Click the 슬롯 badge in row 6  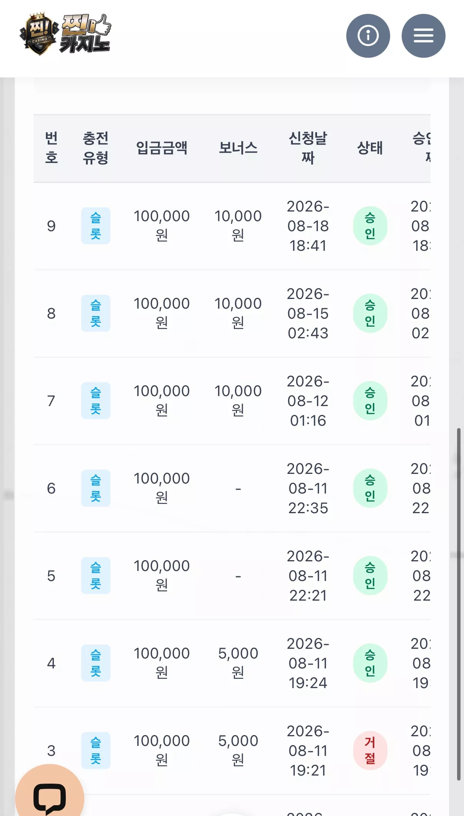click(x=96, y=488)
